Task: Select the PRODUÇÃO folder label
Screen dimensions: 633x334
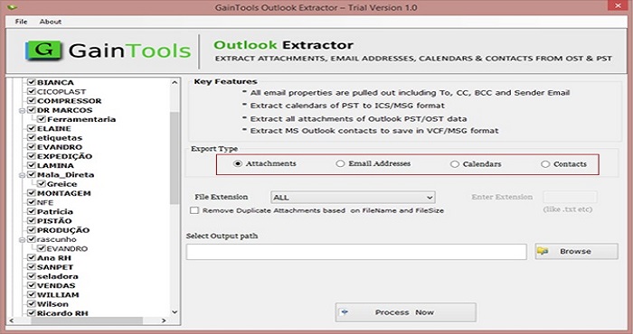Action: pos(63,230)
